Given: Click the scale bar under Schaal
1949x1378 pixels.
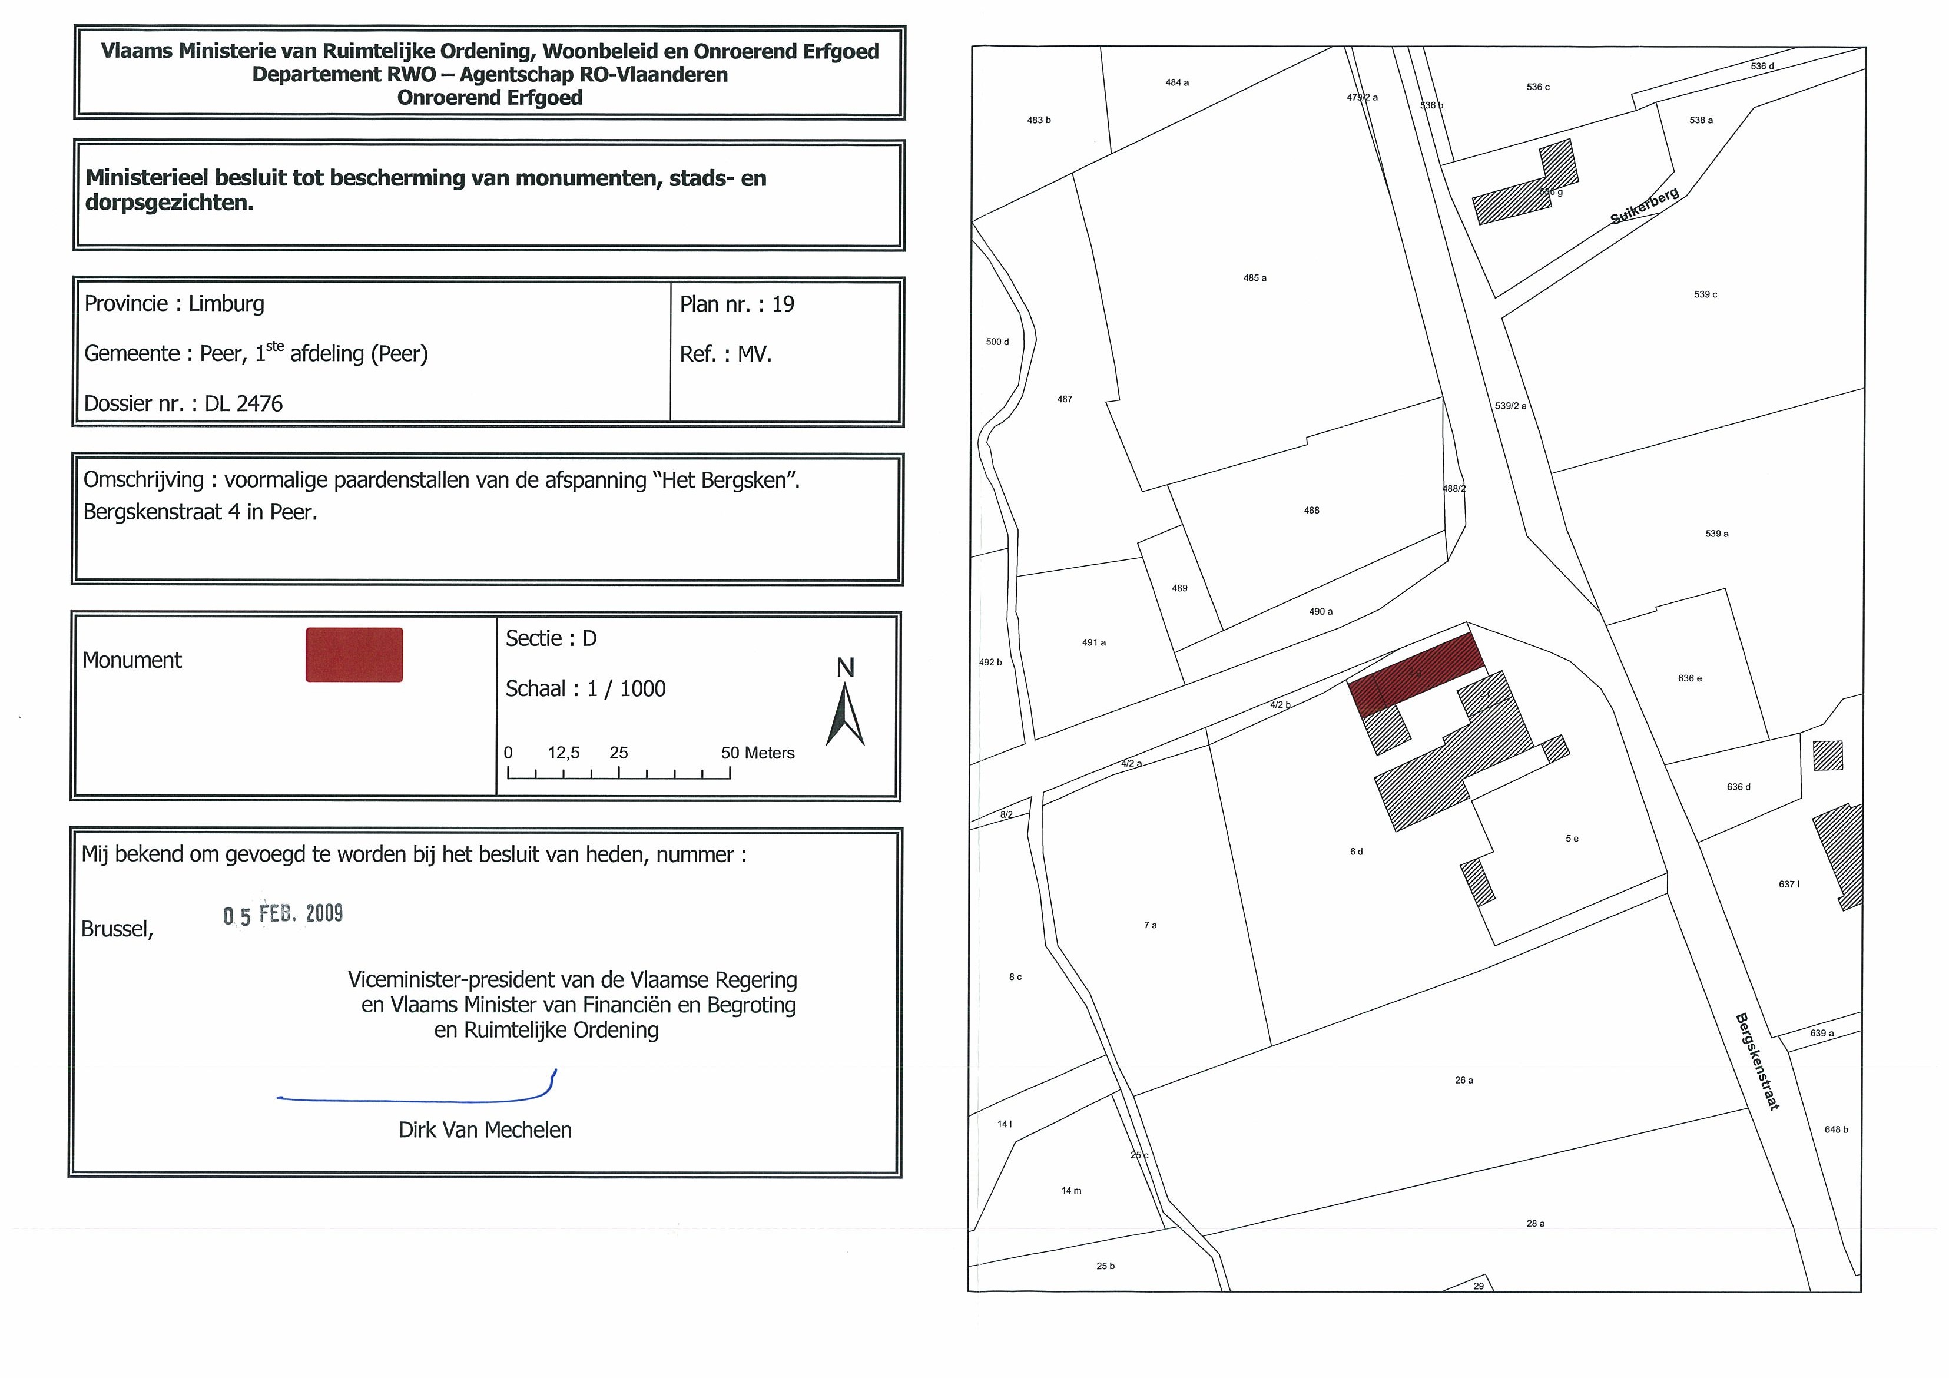Looking at the screenshot, I should [x=619, y=773].
